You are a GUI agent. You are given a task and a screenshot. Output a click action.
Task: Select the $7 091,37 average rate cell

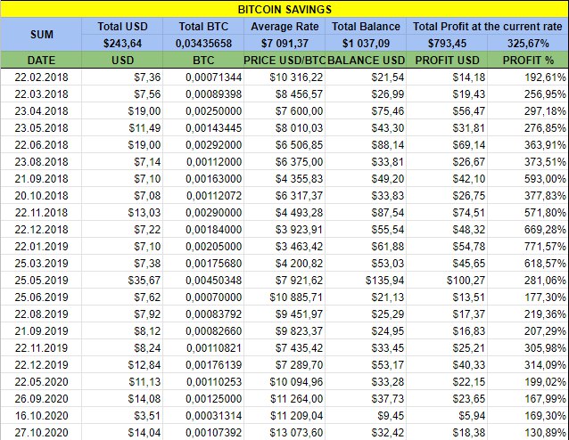pos(284,43)
